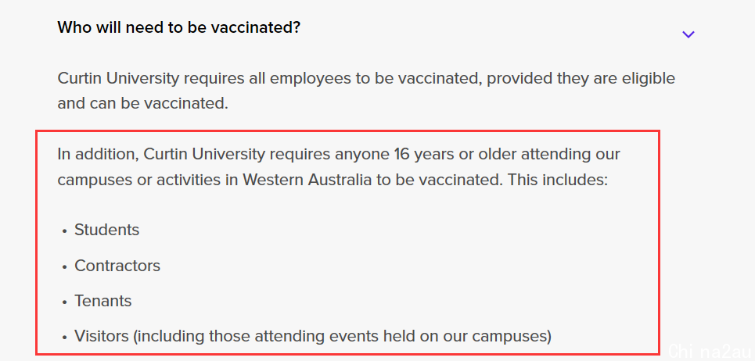Click the bullet dot before Tenants

pyautogui.click(x=64, y=302)
